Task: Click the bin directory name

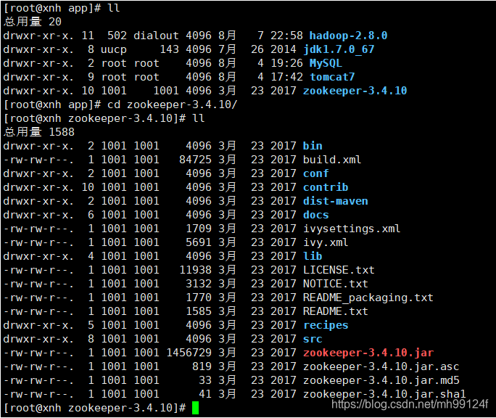Action: point(313,146)
